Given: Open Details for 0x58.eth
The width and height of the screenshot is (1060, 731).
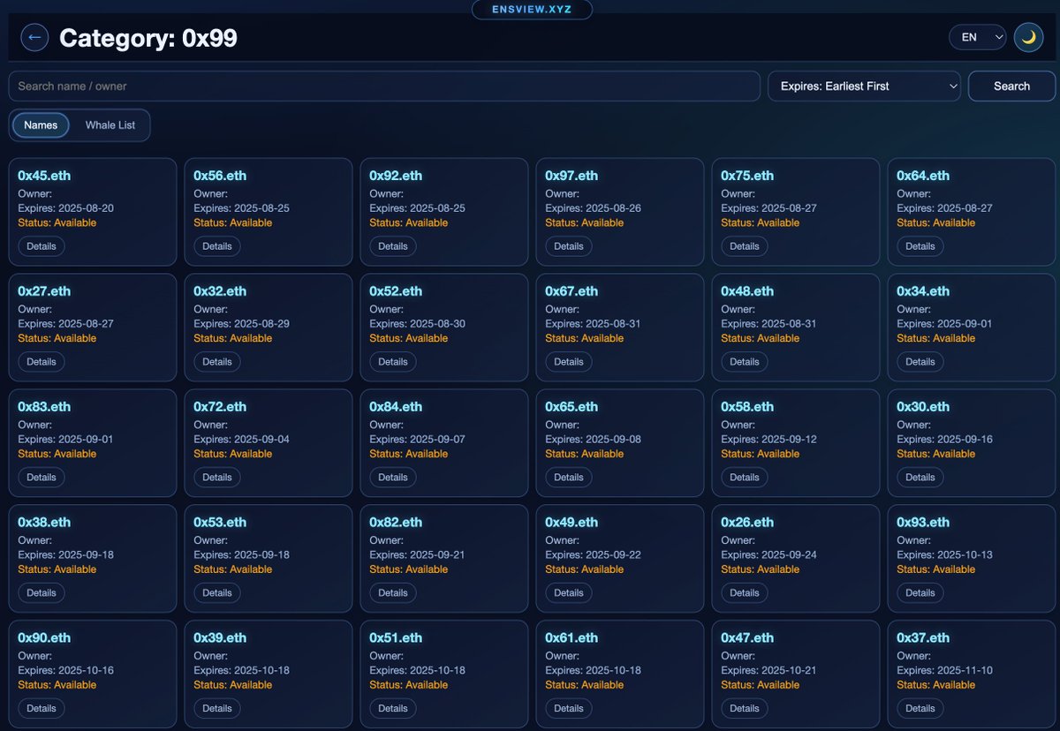Looking at the screenshot, I should [x=745, y=478].
